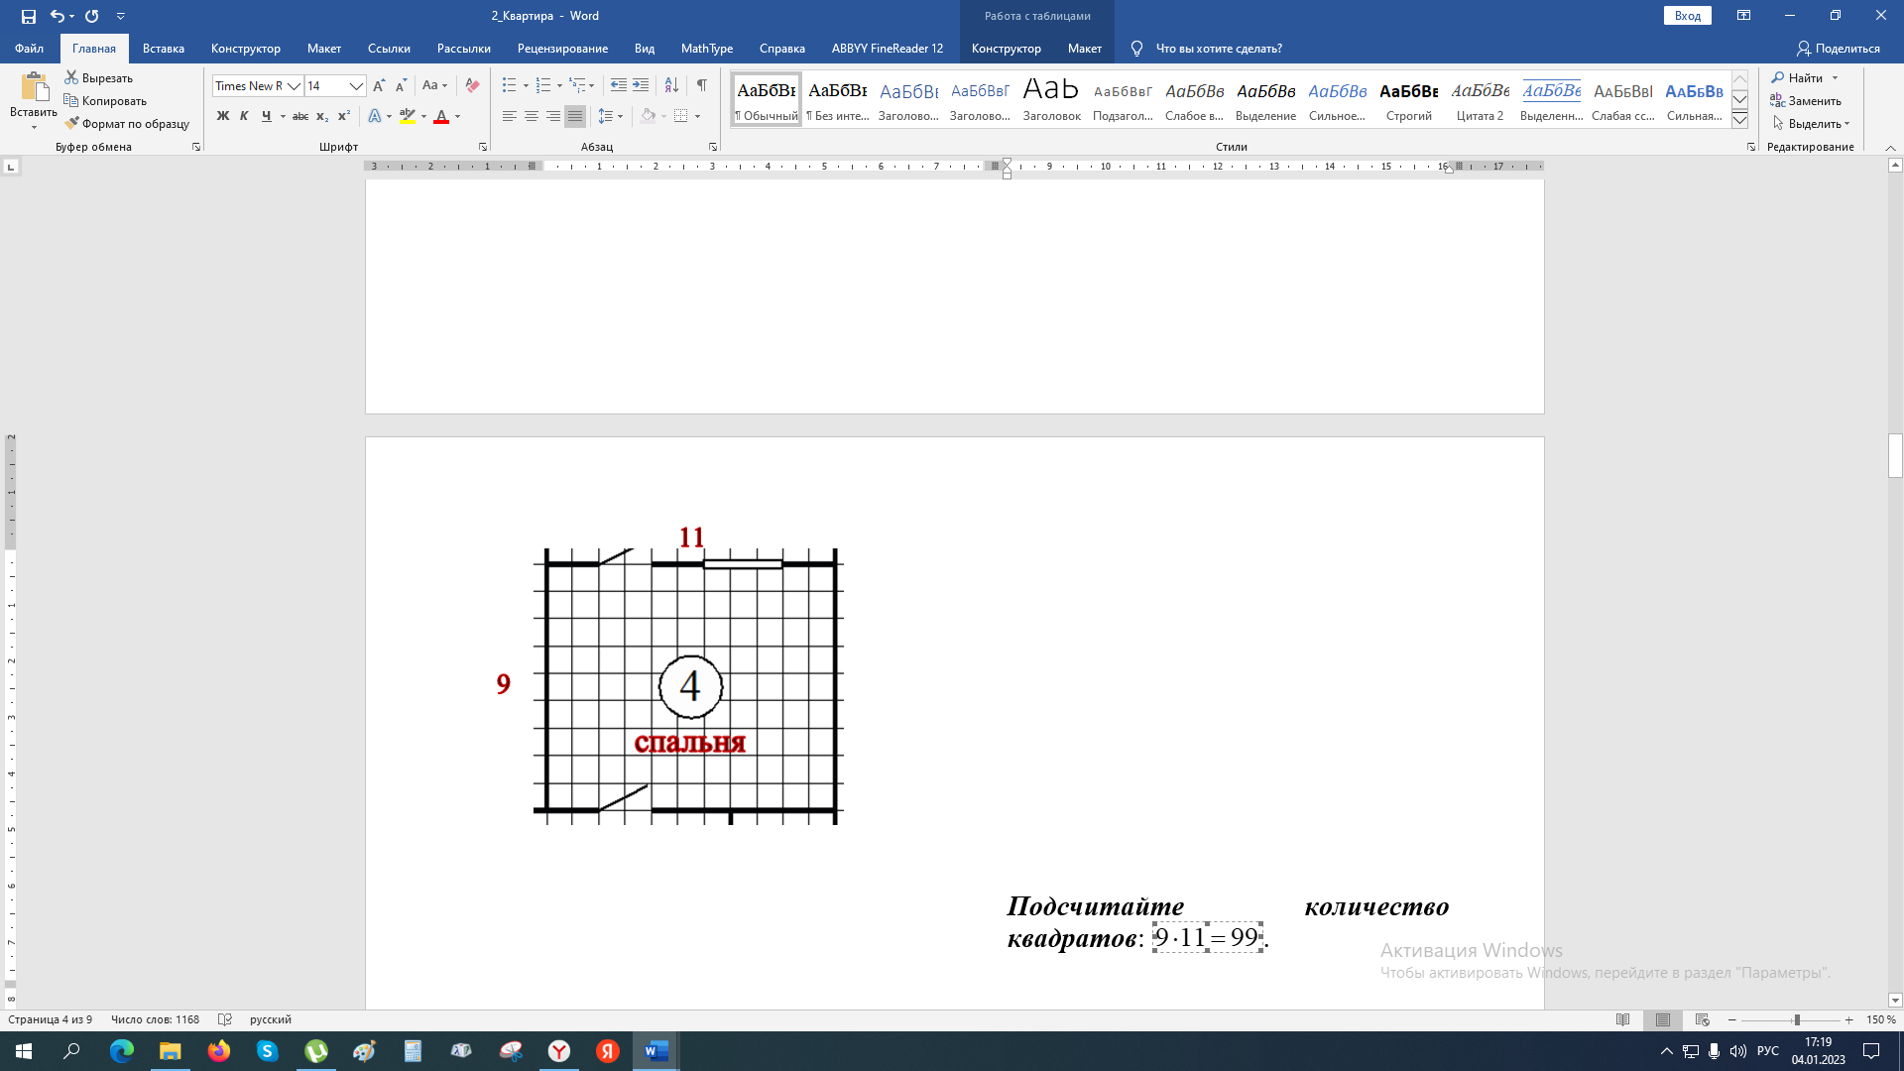Screen dimensions: 1904x1071
Task: Open the Файл tab
Action: (29, 48)
